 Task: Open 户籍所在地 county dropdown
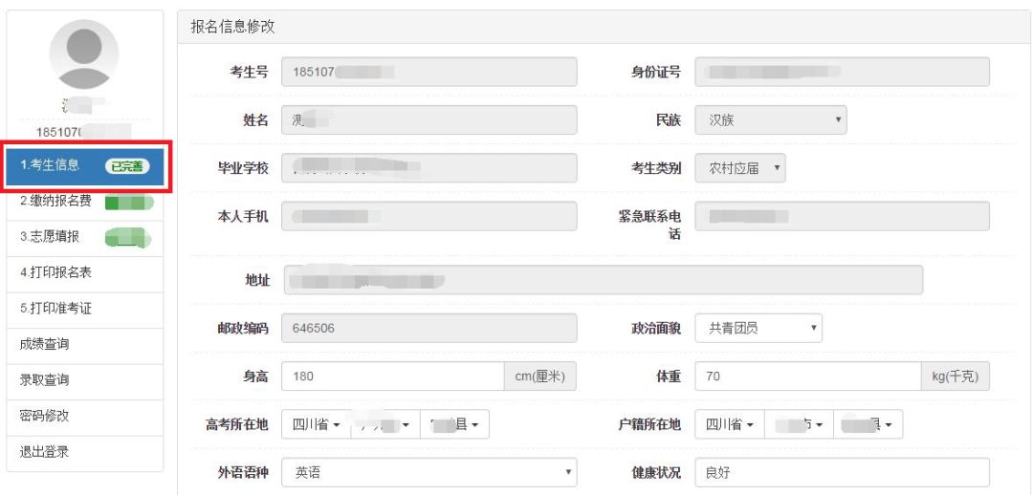click(868, 425)
